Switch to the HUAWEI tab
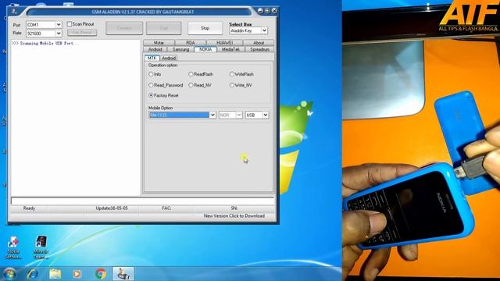This screenshot has height=281, width=500. pyautogui.click(x=224, y=43)
